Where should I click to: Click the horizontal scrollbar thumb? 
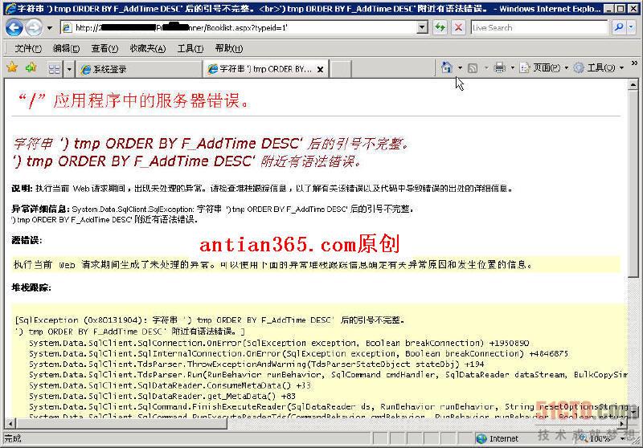click(122, 423)
